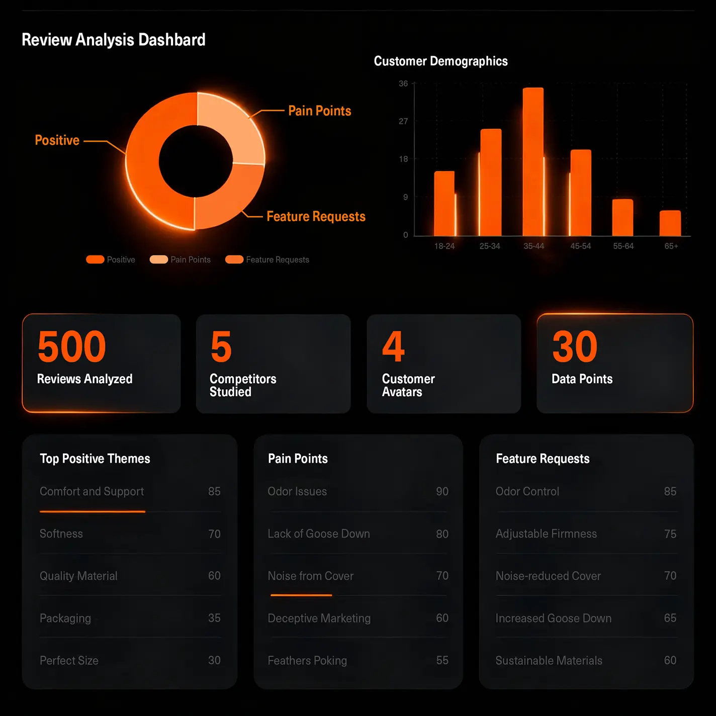716x716 pixels.
Task: Toggle the Positive series visibility in the legend
Action: tap(111, 259)
